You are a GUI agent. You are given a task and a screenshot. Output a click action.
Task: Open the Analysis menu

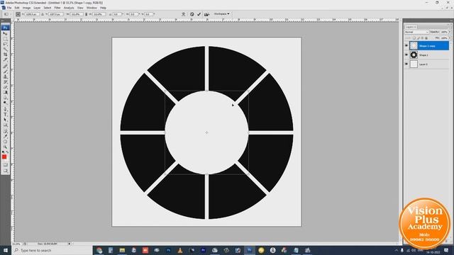[x=69, y=8]
